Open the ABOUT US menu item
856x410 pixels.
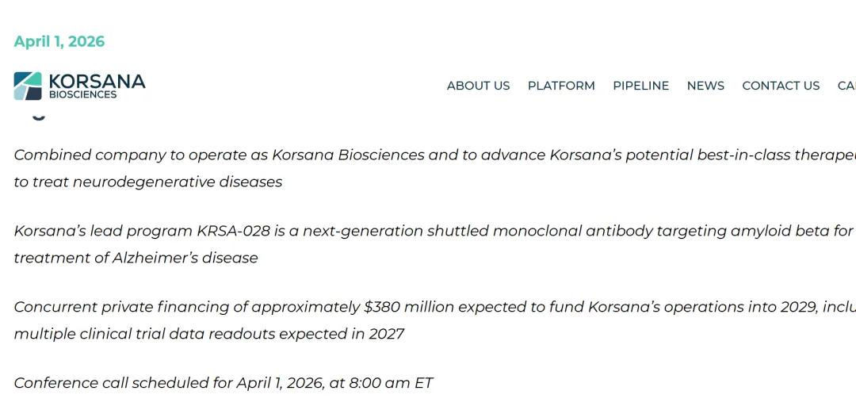click(x=478, y=86)
